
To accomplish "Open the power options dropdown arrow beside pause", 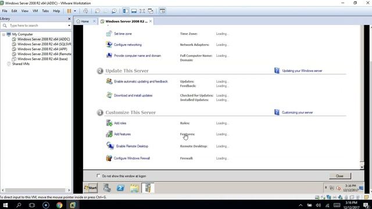I will pyautogui.click(x=75, y=11).
